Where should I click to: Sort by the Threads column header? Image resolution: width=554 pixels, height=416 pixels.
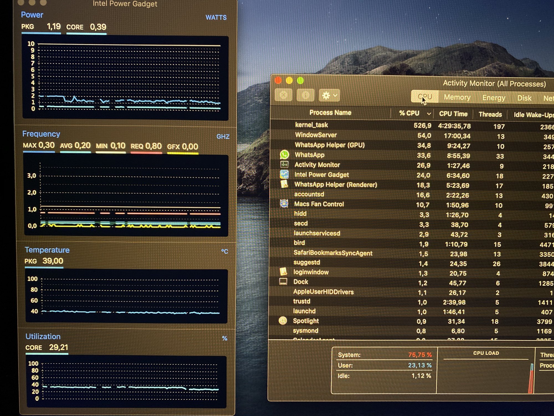tap(490, 115)
